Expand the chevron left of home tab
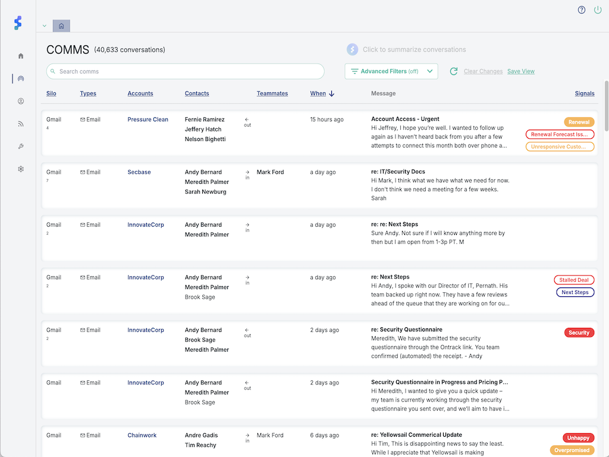This screenshot has width=609, height=457. pyautogui.click(x=45, y=26)
